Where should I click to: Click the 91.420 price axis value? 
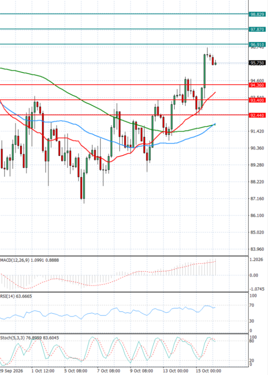pos(257,131)
